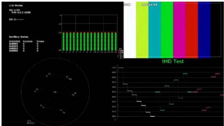The height and width of the screenshot is (126, 224).
Task: Click the R target on the vectorscope
Action: click(49, 74)
